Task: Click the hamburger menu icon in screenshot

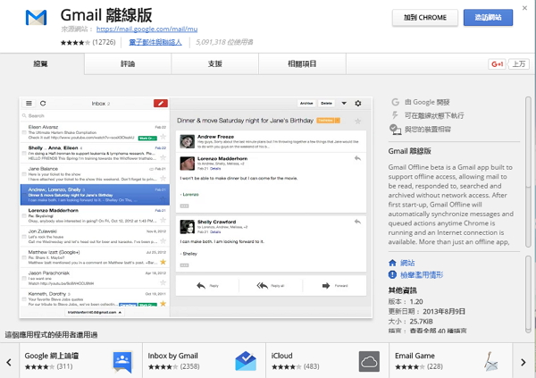Action: pos(29,104)
